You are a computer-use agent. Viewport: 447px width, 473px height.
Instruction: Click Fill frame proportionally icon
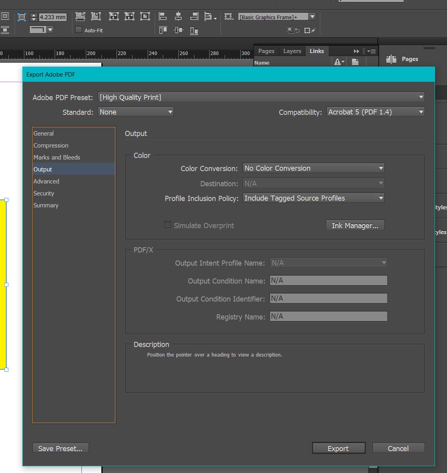click(80, 16)
